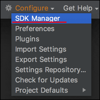The width and height of the screenshot is (100, 100).
Task: Run Check for Updates
Action: 51,80
